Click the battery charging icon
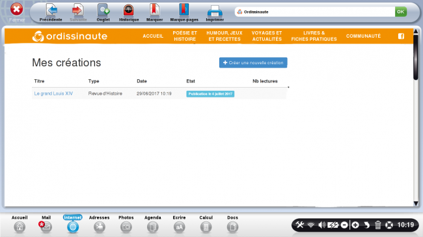Screen dimensions: 423x237 pyautogui.click(x=333, y=225)
